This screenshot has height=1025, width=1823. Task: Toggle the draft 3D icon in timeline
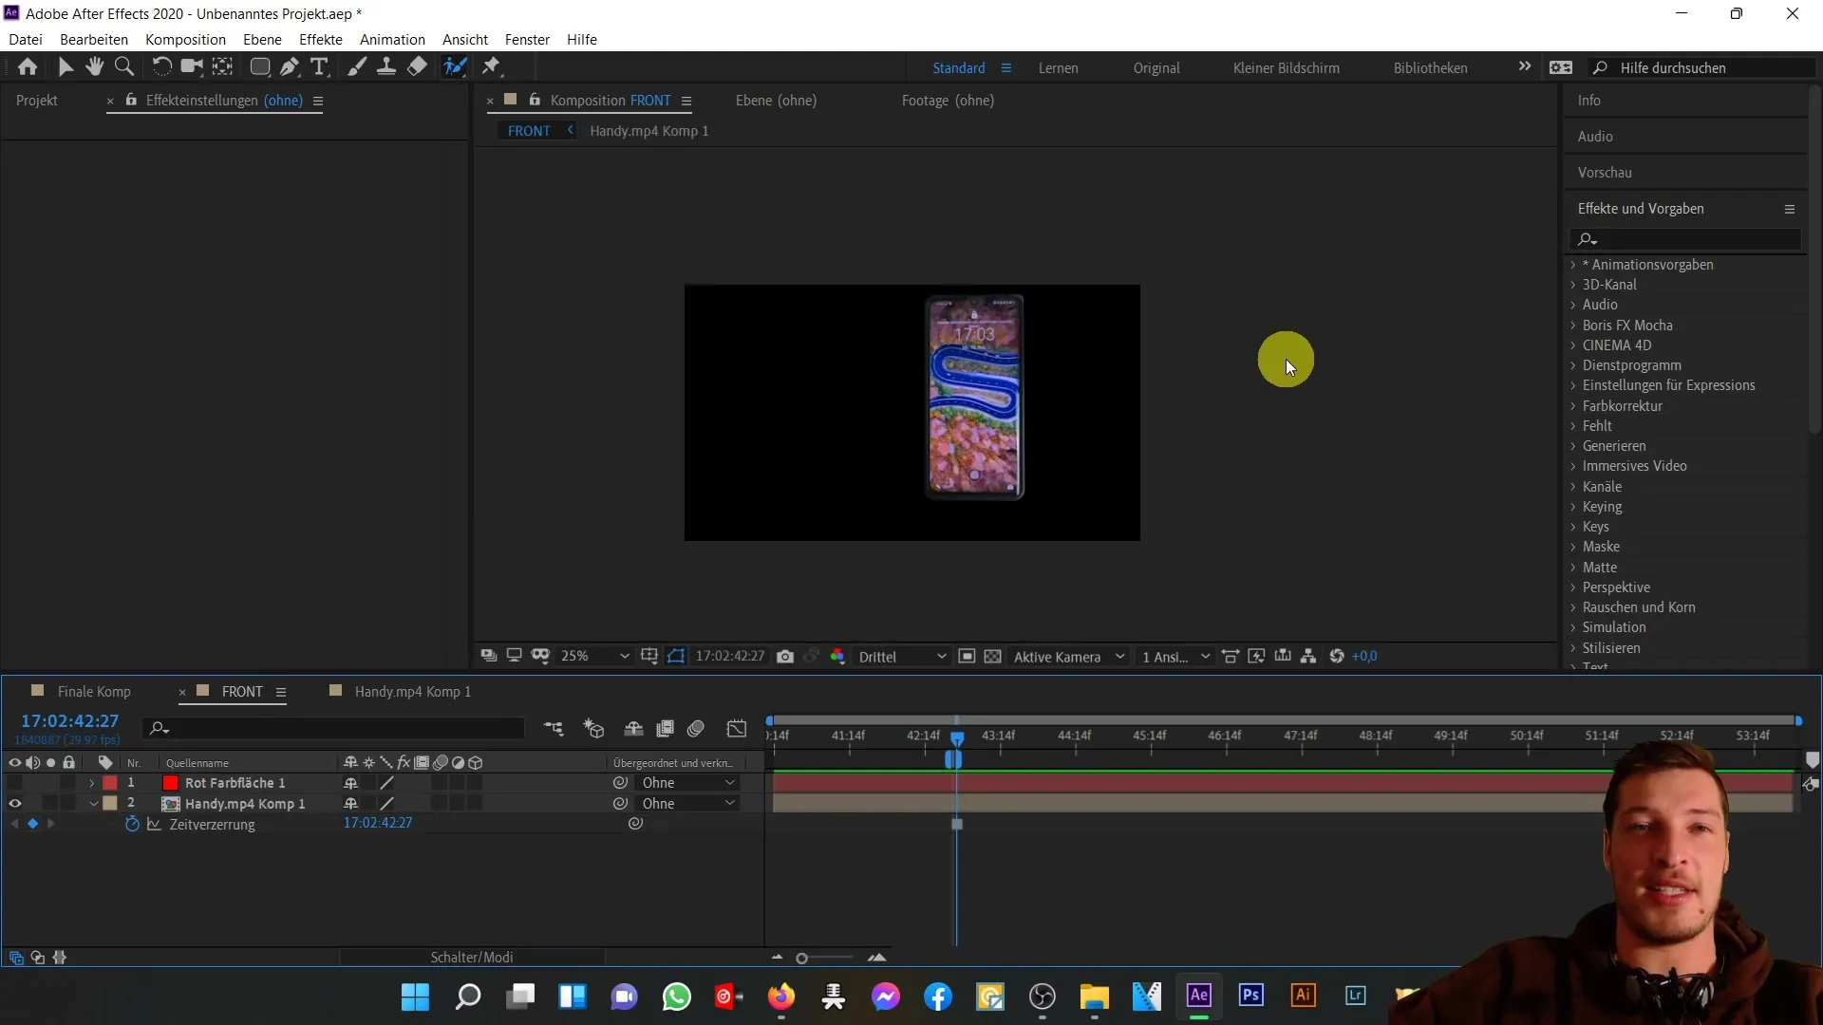[x=594, y=729]
